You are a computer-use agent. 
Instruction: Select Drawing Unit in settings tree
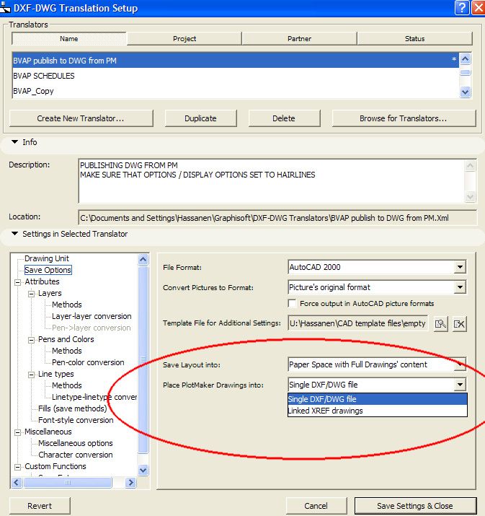point(47,258)
